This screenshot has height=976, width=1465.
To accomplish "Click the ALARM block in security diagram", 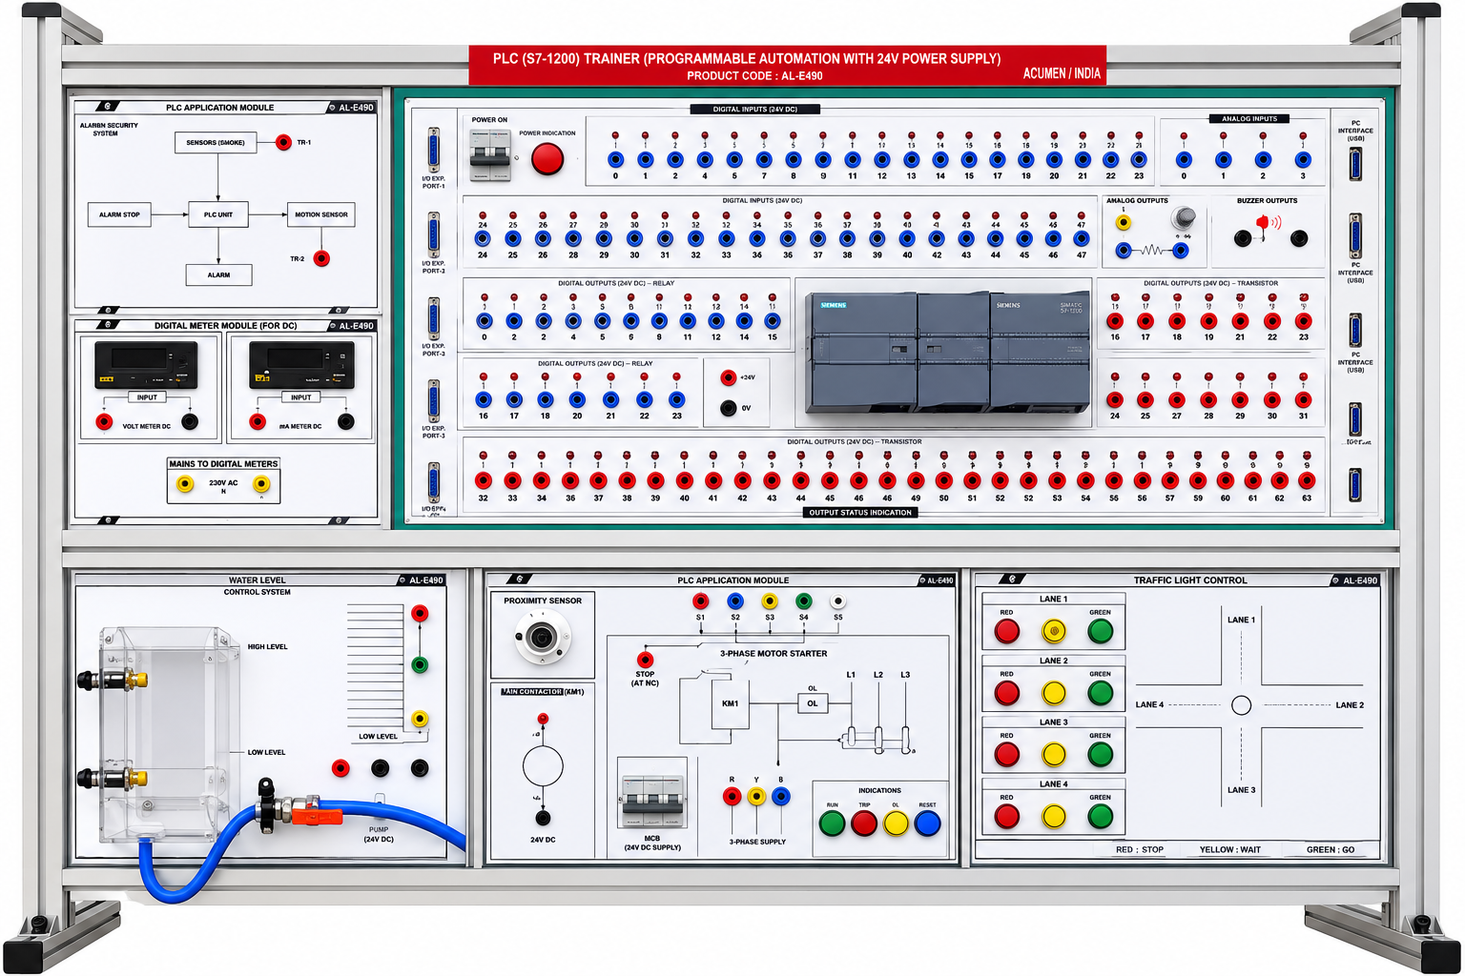I will [219, 274].
